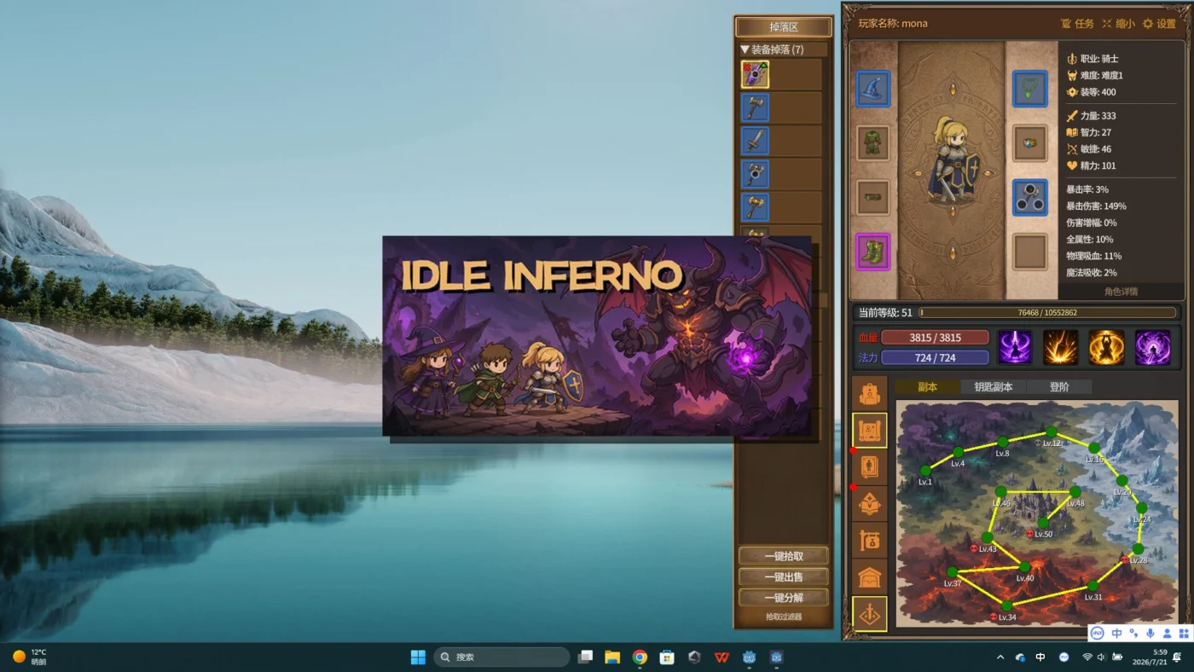
Task: Pick the flail mace drop item
Action: point(755,174)
